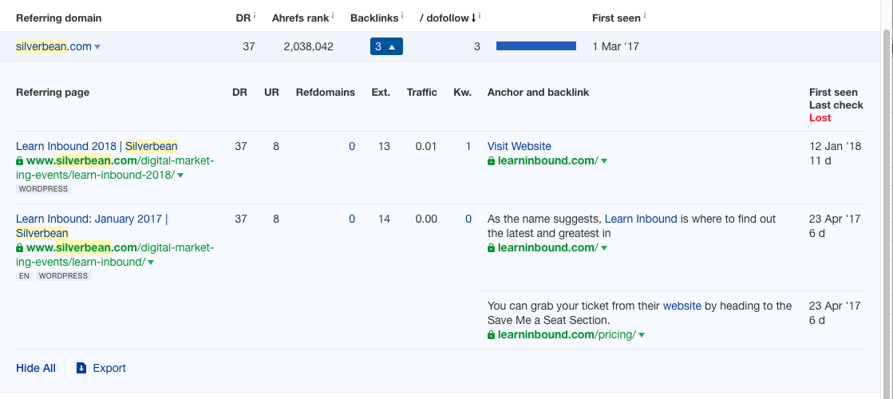893x399 pixels.
Task: Click the Kw. value 1 link
Action: (x=468, y=146)
